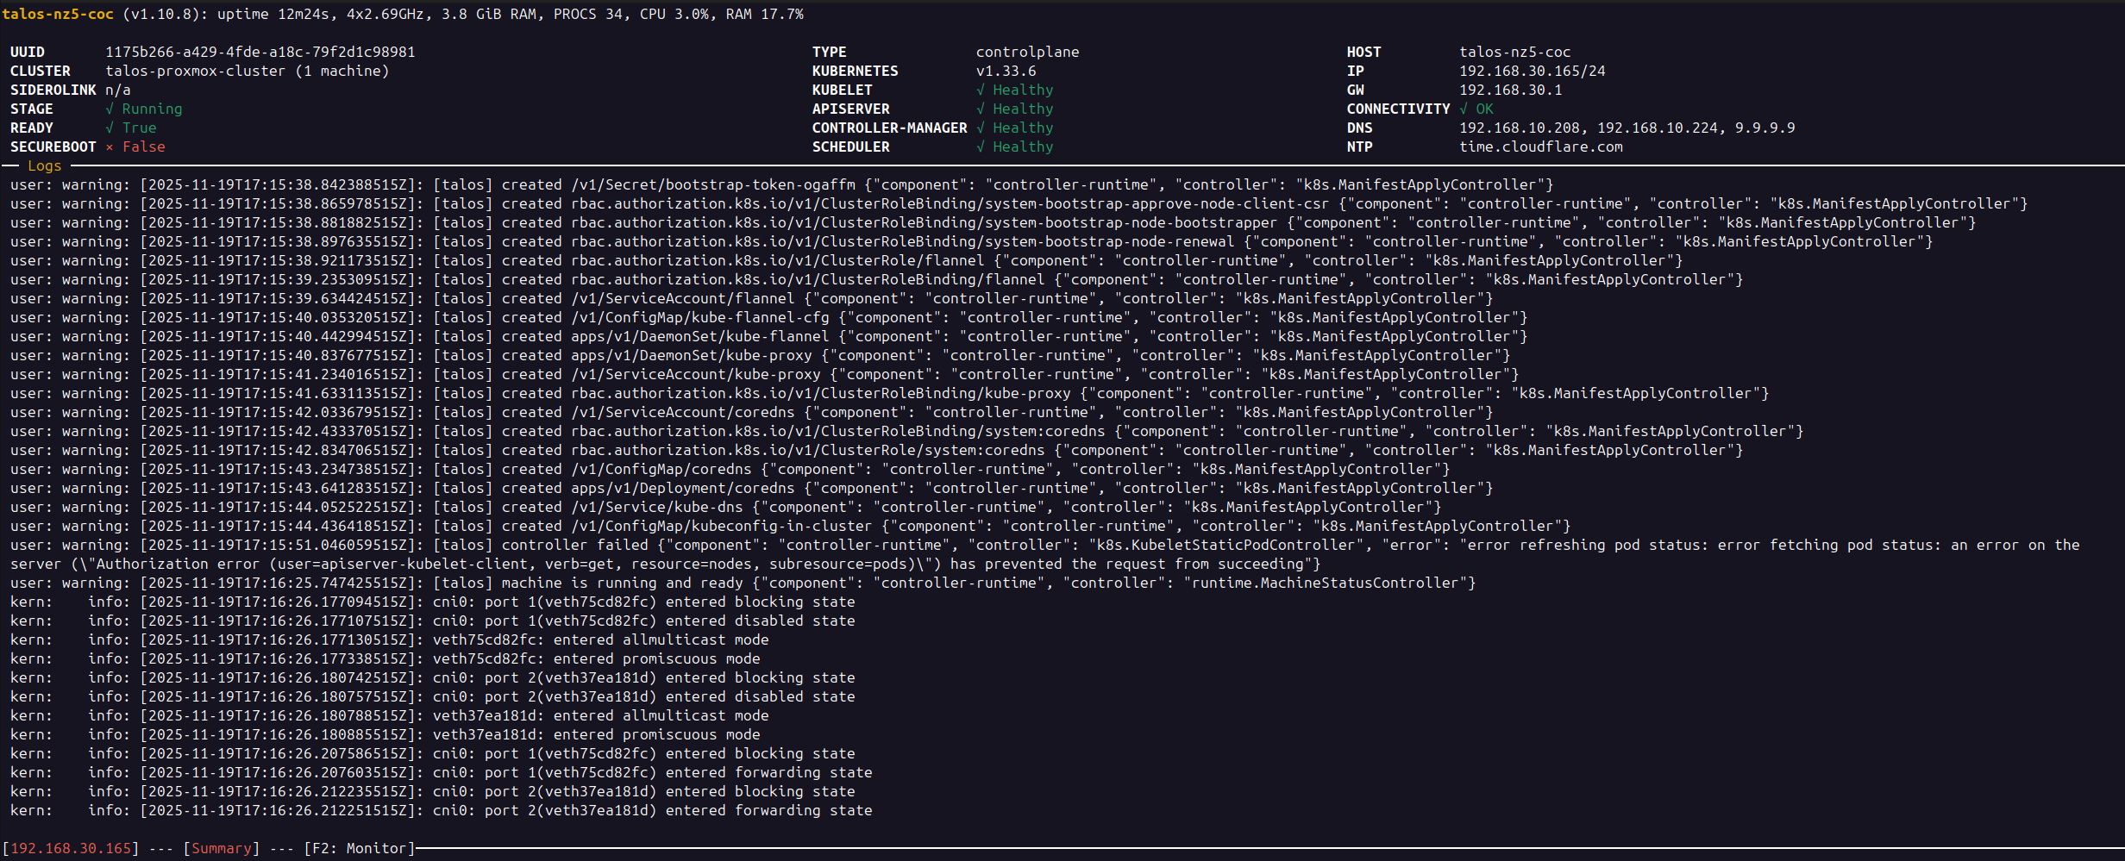The width and height of the screenshot is (2125, 861).
Task: Click the controller failed log entry
Action: tap(574, 545)
